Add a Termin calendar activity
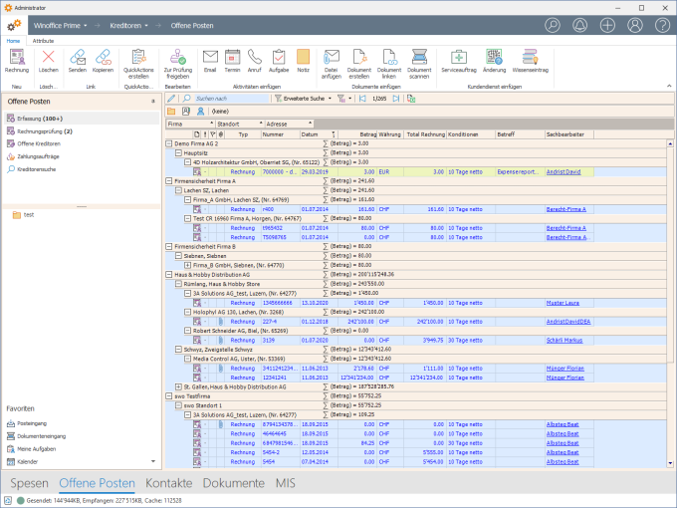This screenshot has width=677, height=508. click(x=232, y=58)
